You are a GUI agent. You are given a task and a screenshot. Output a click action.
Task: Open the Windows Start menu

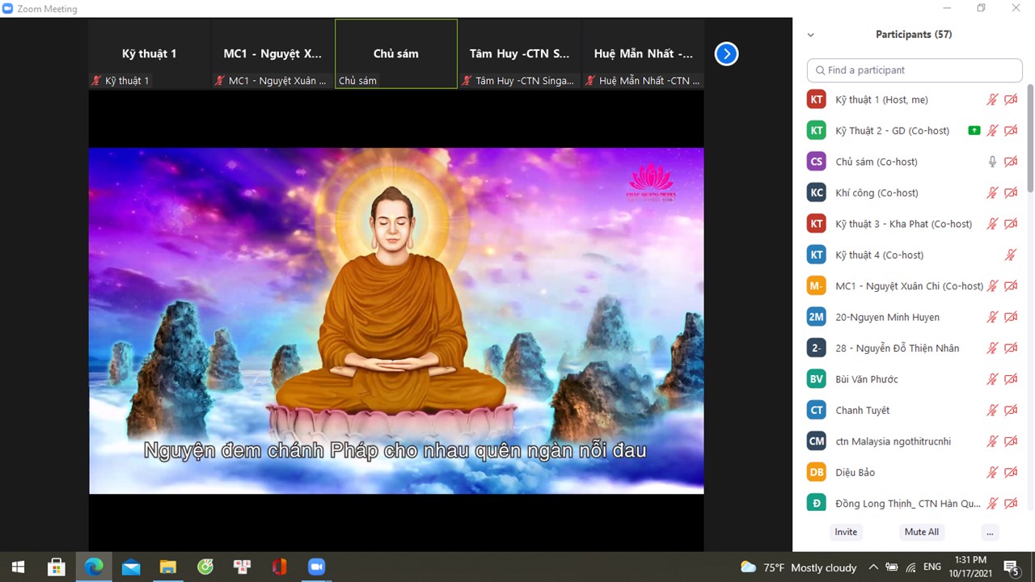click(18, 567)
